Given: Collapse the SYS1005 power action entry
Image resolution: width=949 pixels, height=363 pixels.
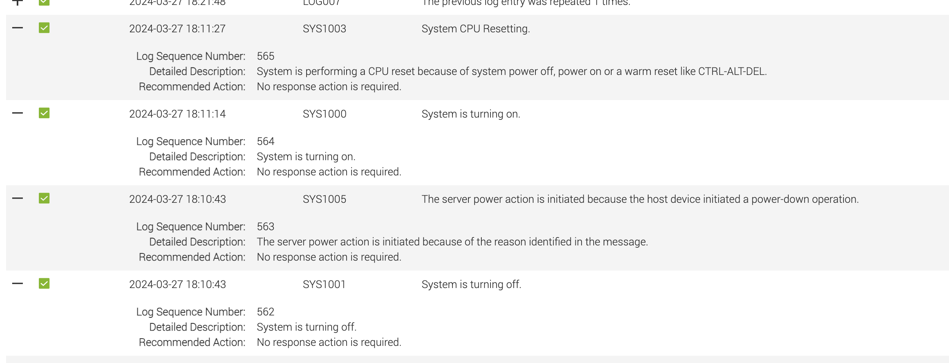Looking at the screenshot, I should (18, 198).
